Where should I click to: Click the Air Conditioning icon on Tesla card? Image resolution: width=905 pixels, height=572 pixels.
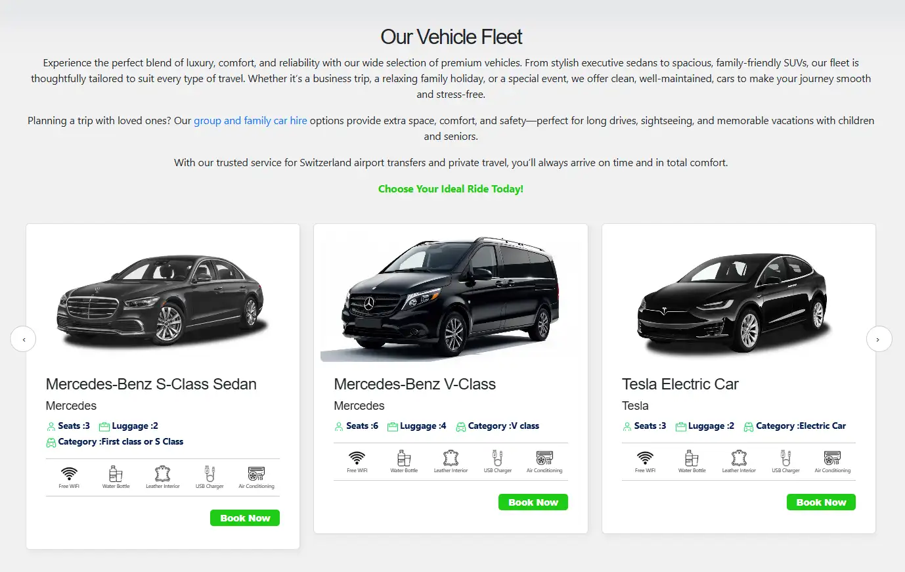pos(832,458)
